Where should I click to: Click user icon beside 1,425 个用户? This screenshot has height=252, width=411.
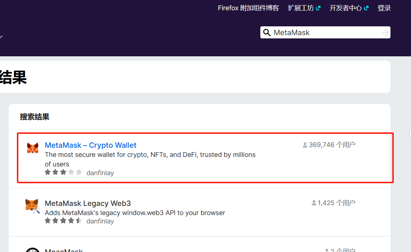click(x=314, y=203)
